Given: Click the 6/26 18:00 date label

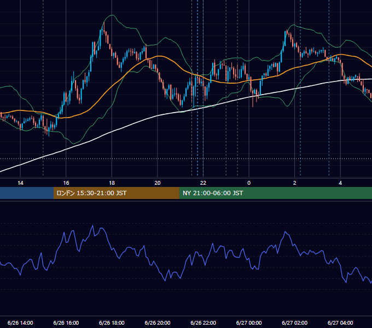Looking at the screenshot, I should [x=112, y=323].
